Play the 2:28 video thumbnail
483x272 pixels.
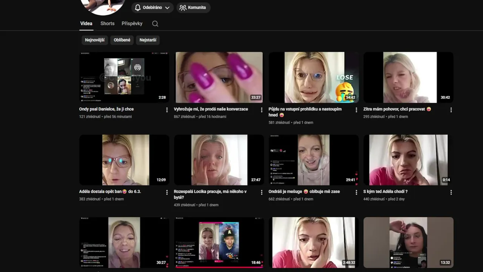[x=124, y=77]
